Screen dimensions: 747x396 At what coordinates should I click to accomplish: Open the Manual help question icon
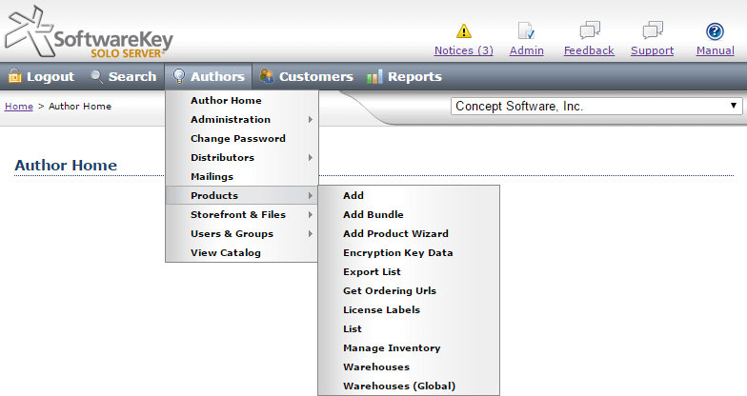pyautogui.click(x=715, y=30)
